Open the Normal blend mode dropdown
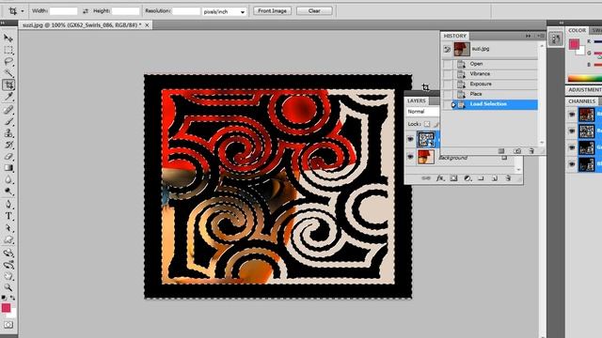Image resolution: width=602 pixels, height=338 pixels. point(422,112)
